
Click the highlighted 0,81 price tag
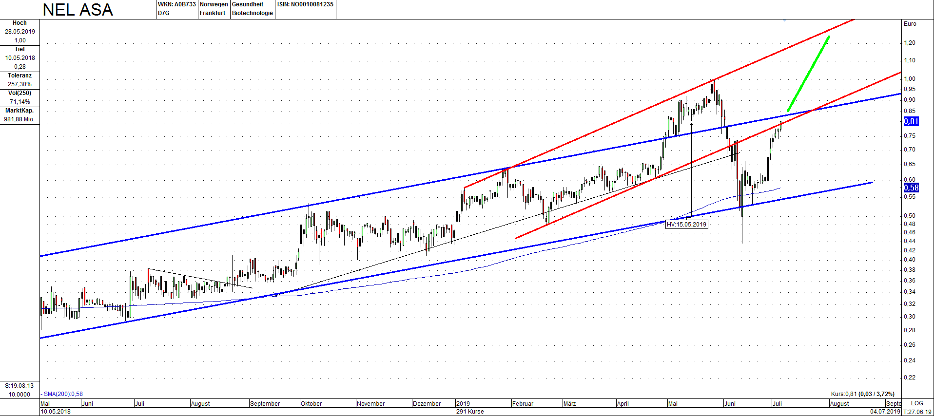coord(911,122)
